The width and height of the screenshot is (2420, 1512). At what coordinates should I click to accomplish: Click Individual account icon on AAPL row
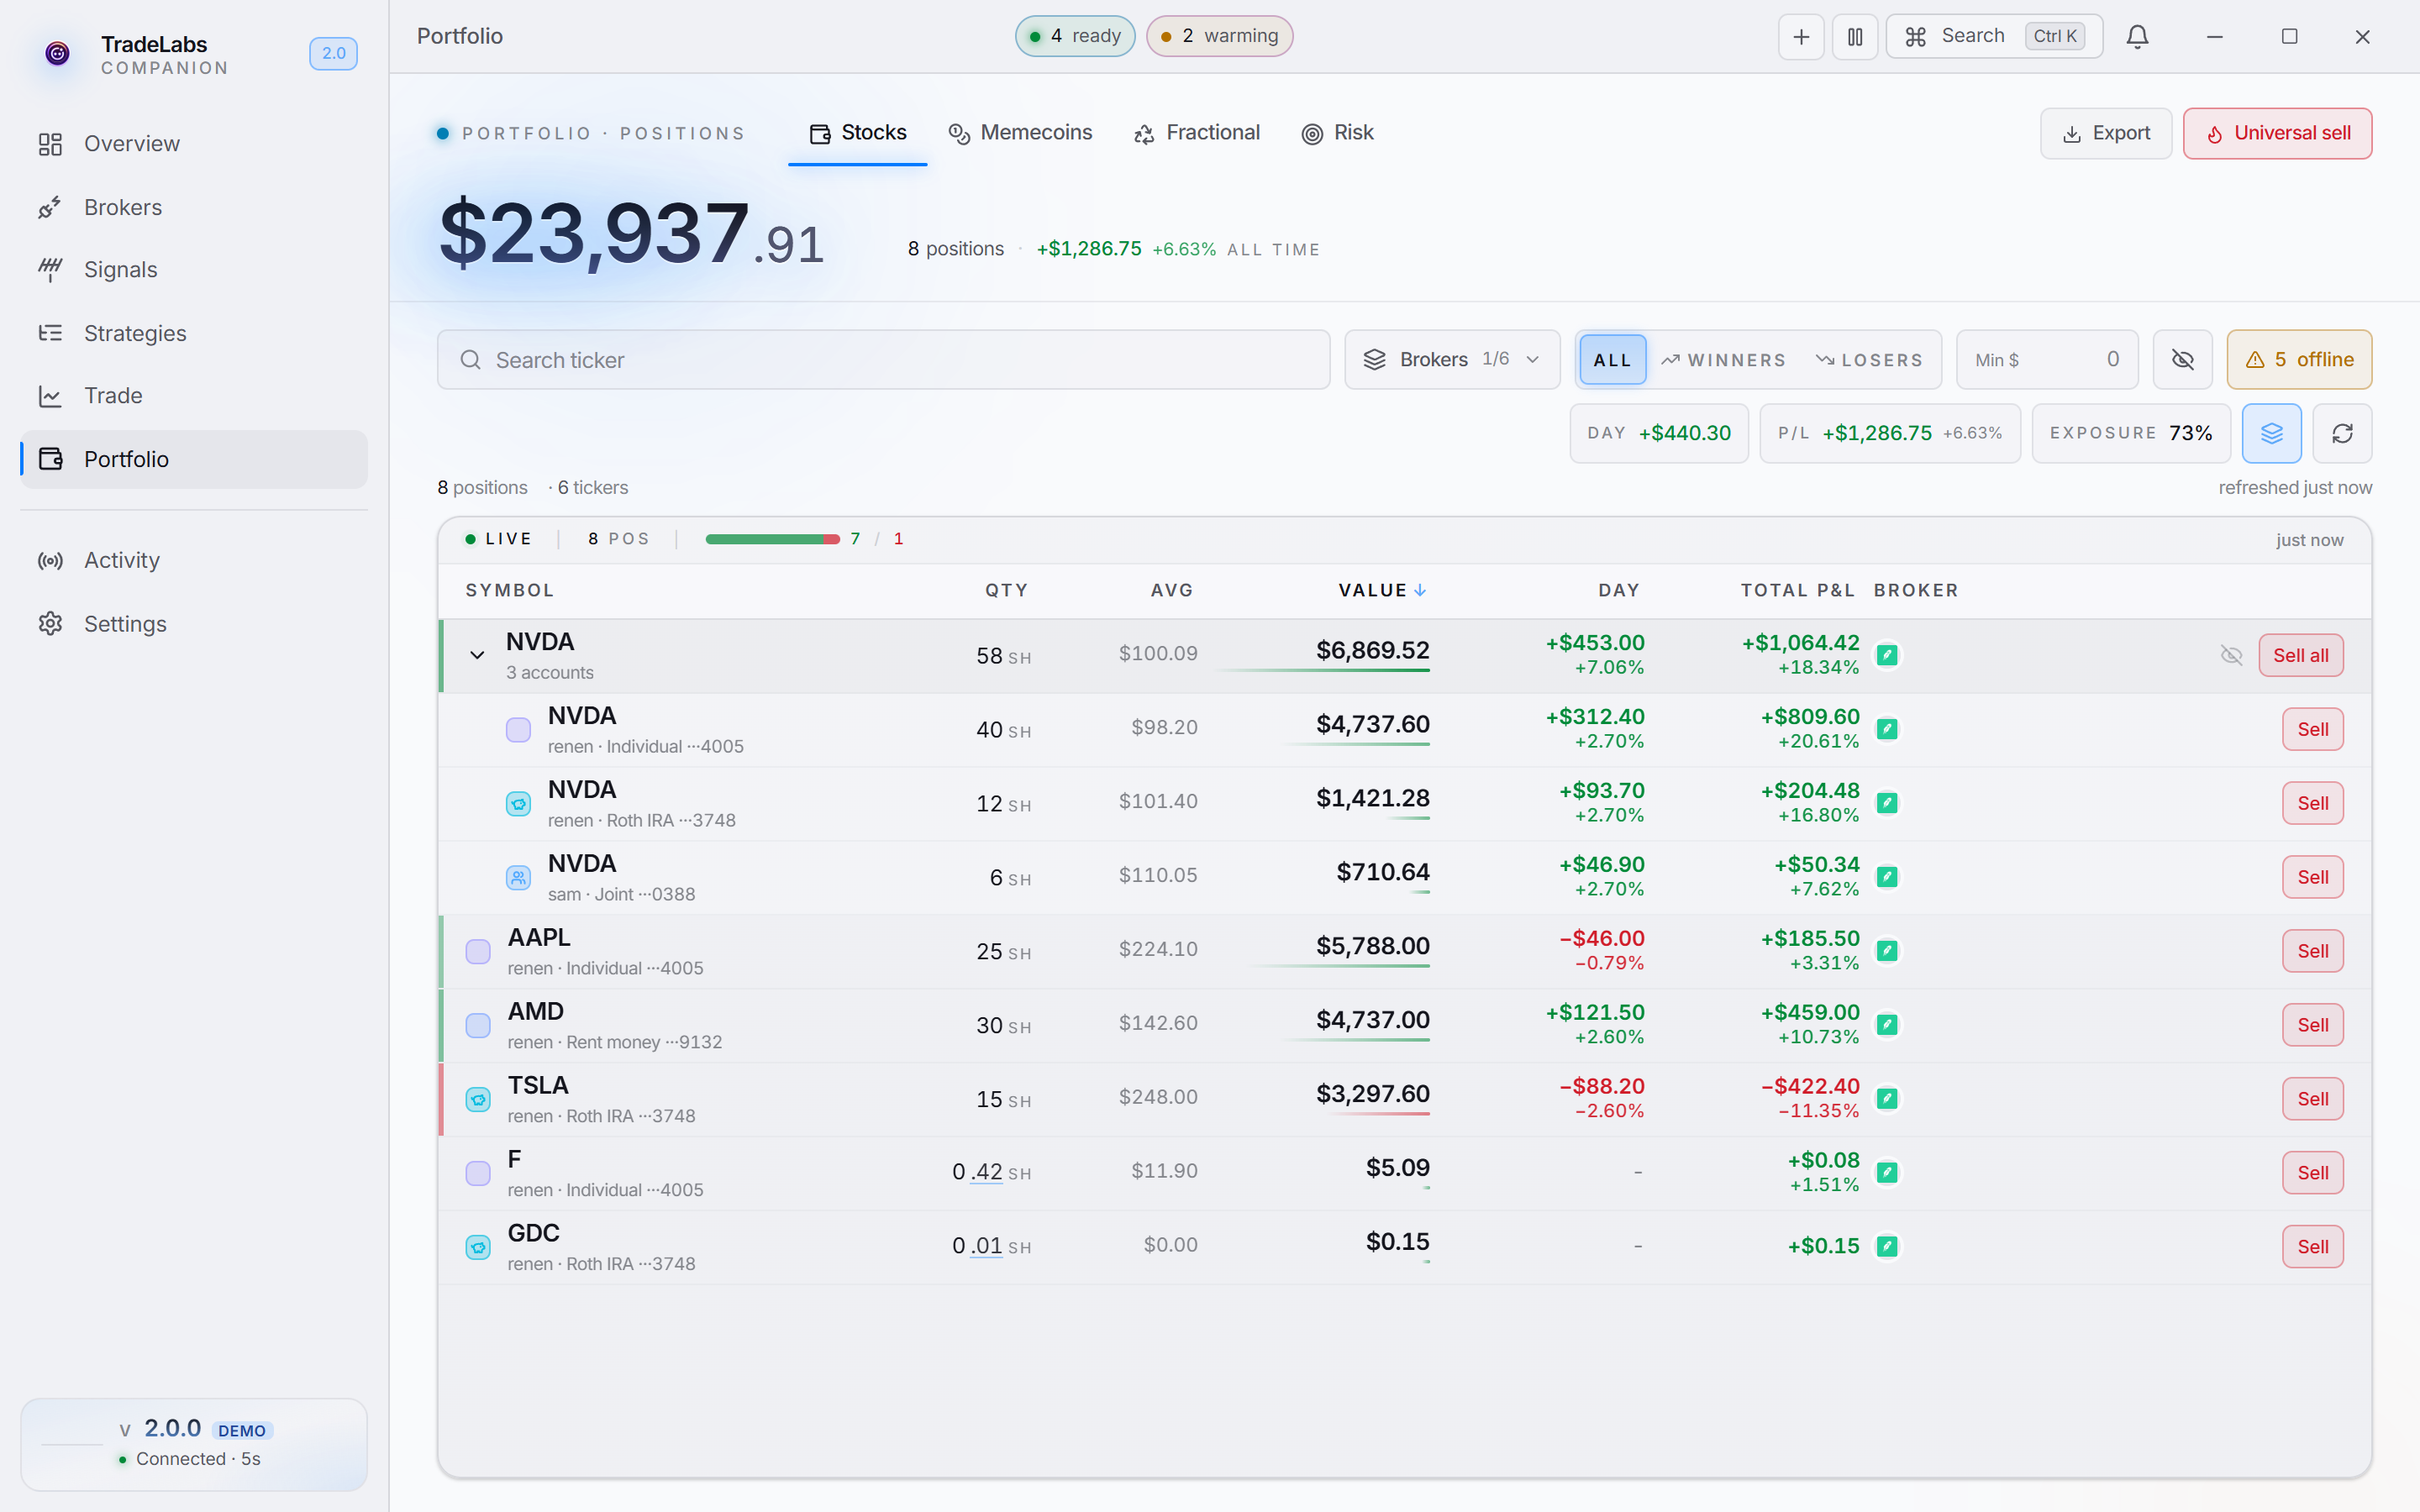(x=478, y=952)
